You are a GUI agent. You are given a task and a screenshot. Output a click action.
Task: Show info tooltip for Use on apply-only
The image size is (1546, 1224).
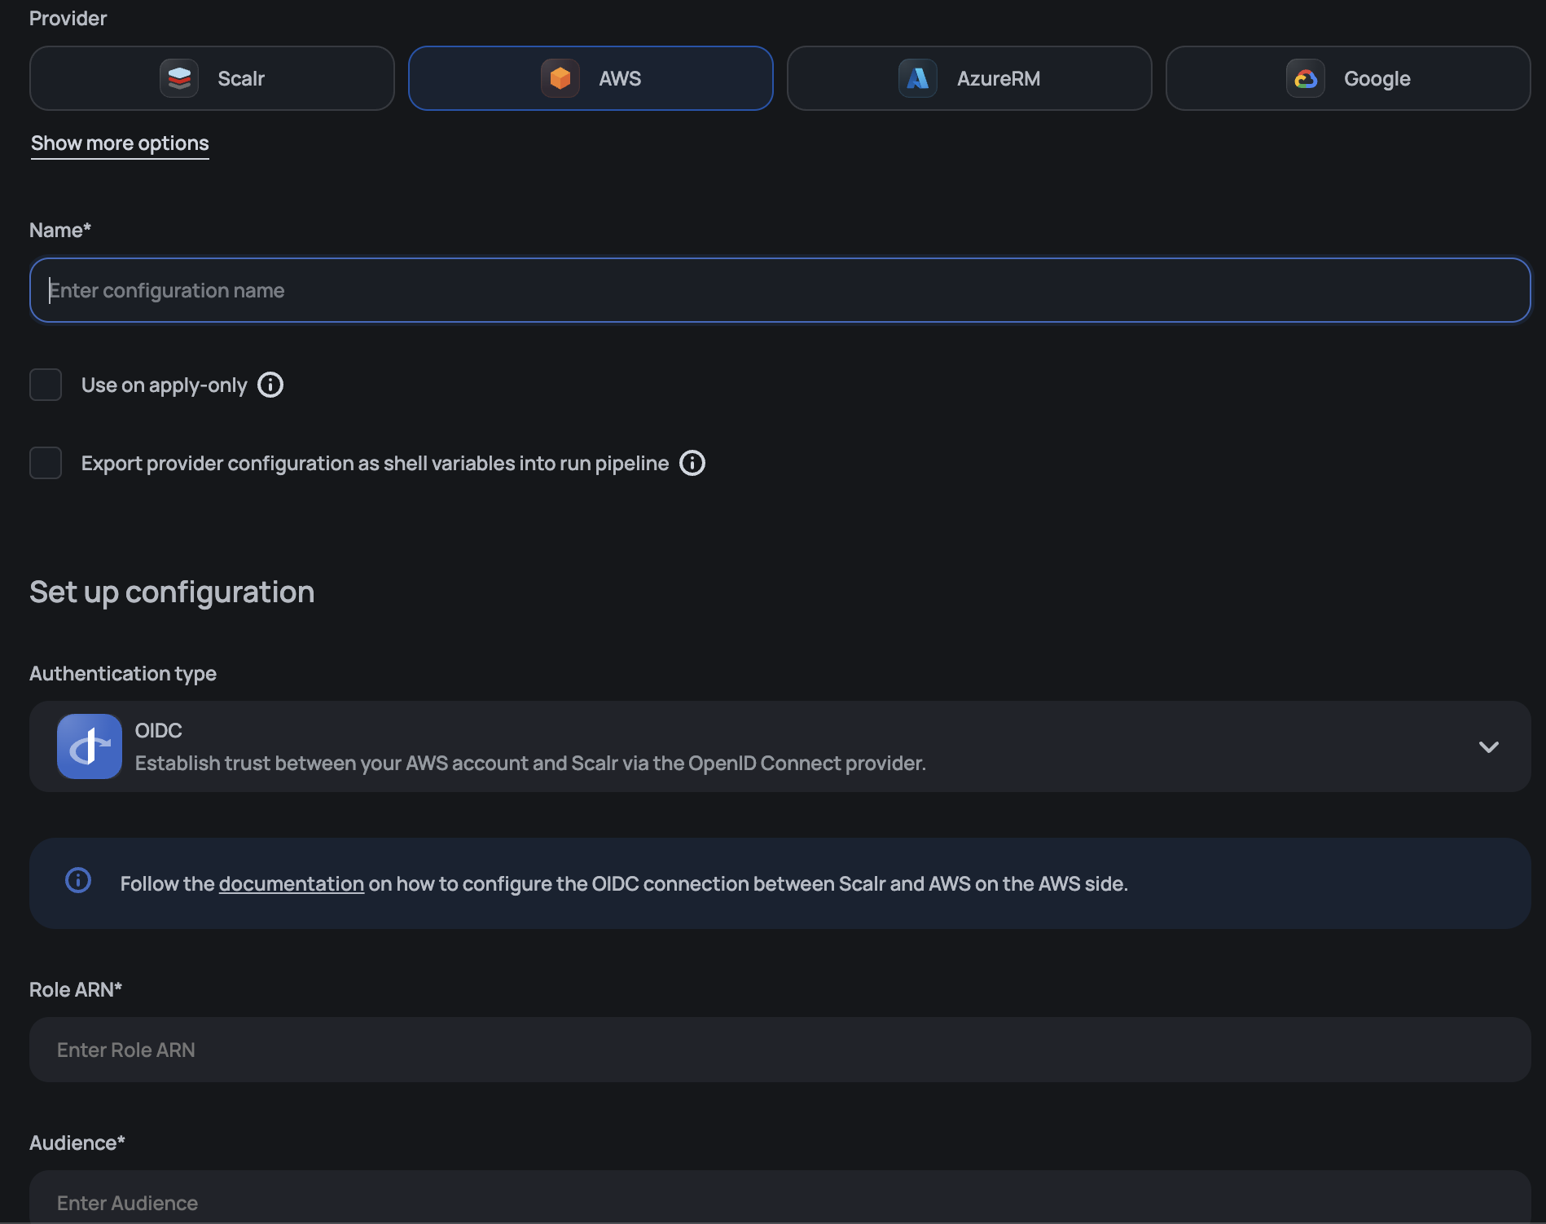click(x=270, y=385)
